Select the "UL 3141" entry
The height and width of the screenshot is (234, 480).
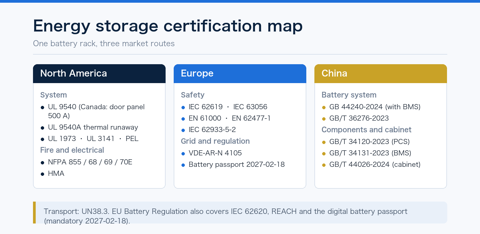pyautogui.click(x=100, y=139)
